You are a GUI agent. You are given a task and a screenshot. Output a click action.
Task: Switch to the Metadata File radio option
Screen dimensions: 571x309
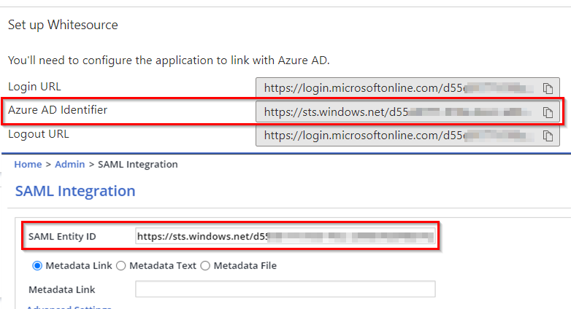tap(206, 266)
